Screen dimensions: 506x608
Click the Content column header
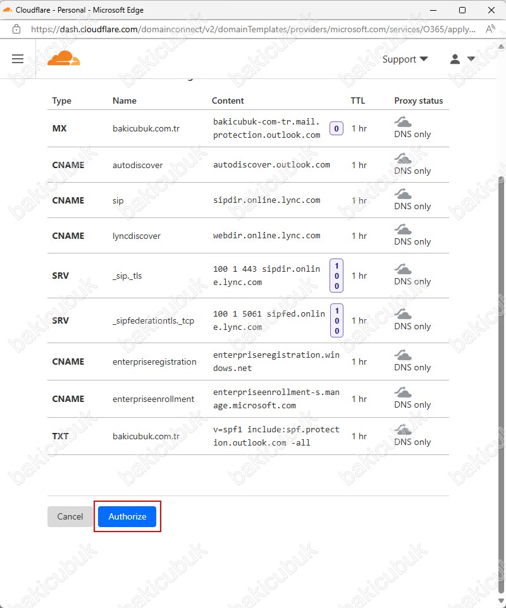tap(228, 101)
